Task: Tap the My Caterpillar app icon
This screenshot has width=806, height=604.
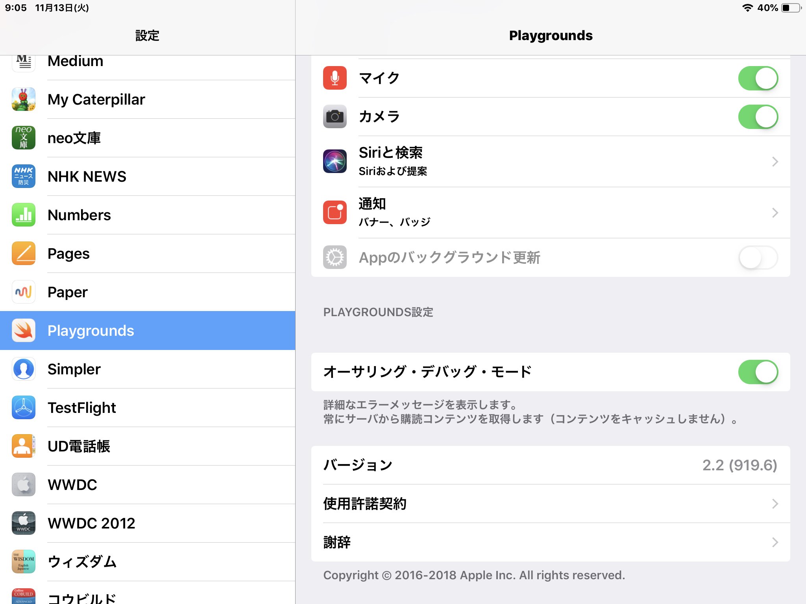Action: point(24,99)
